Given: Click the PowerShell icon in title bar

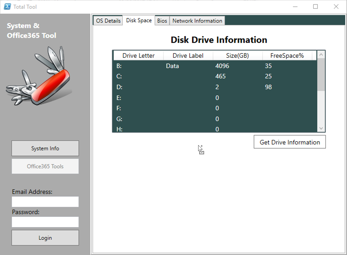Looking at the screenshot, I should coord(7,7).
